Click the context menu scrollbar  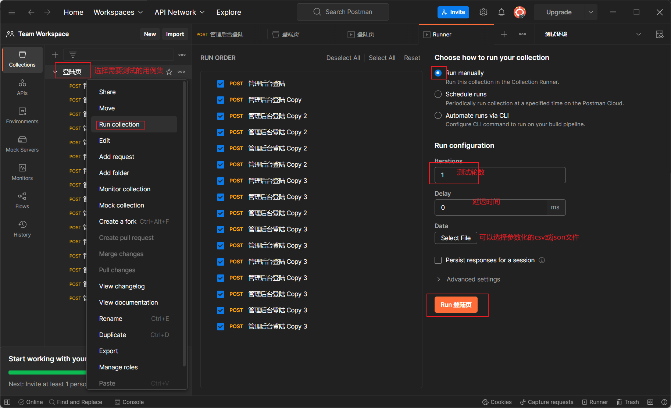click(x=184, y=224)
